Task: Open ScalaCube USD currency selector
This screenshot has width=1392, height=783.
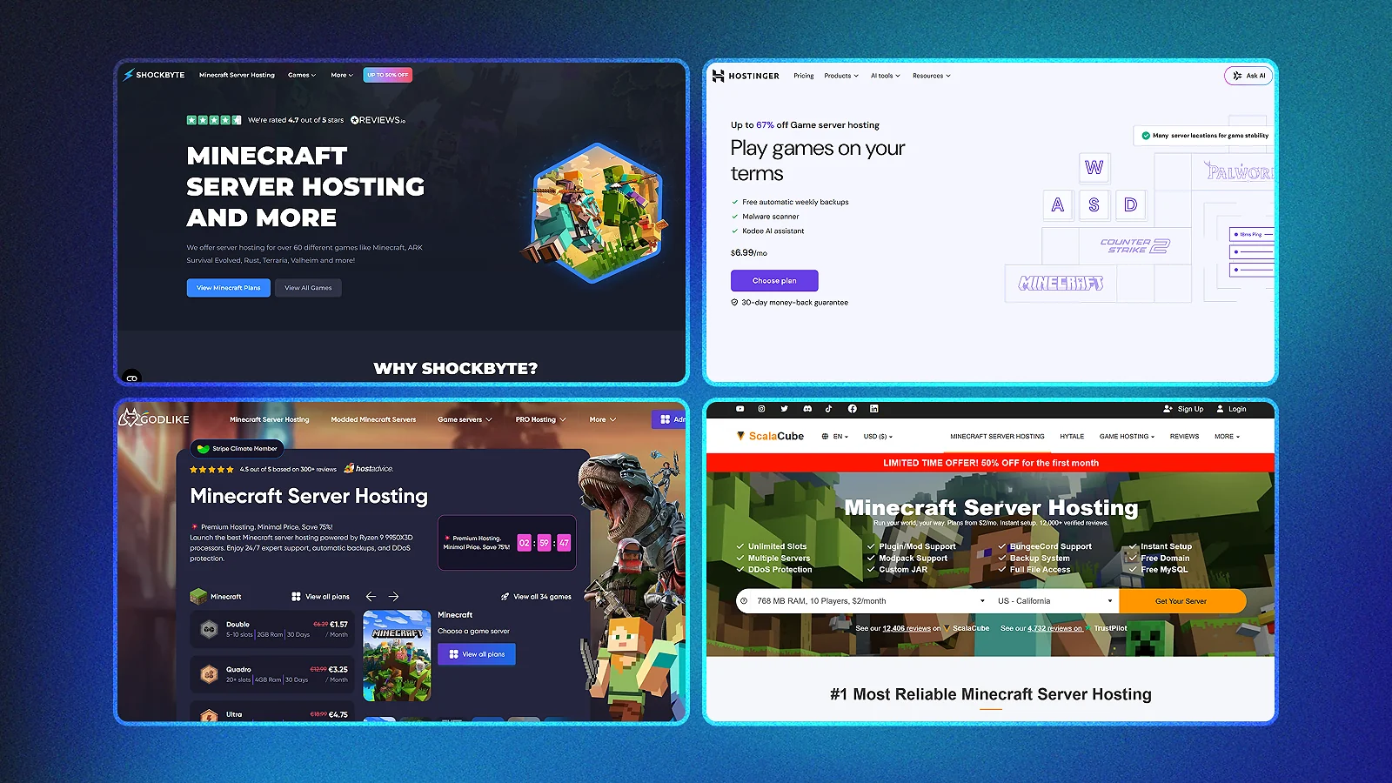Action: pos(878,437)
